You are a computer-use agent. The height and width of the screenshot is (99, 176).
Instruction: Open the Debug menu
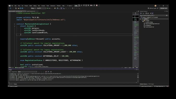pos(35,6)
